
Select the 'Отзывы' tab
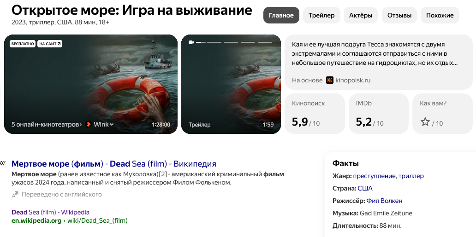[399, 15]
